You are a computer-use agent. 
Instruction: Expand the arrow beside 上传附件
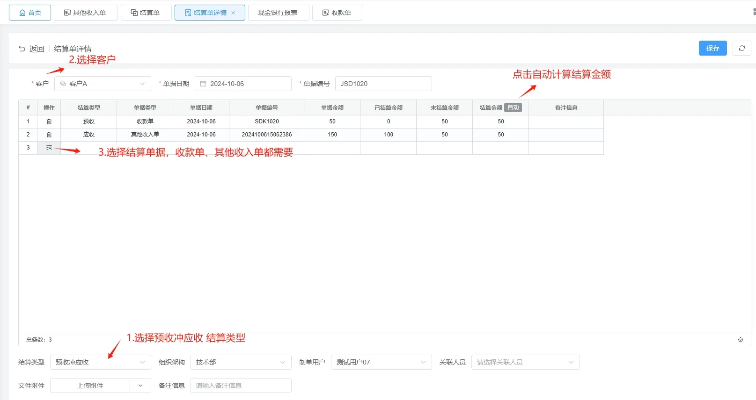pos(140,386)
